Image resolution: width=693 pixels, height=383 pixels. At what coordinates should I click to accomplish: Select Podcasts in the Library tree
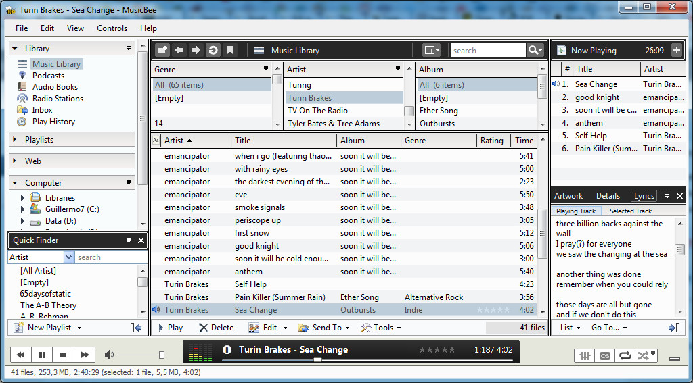(48, 76)
